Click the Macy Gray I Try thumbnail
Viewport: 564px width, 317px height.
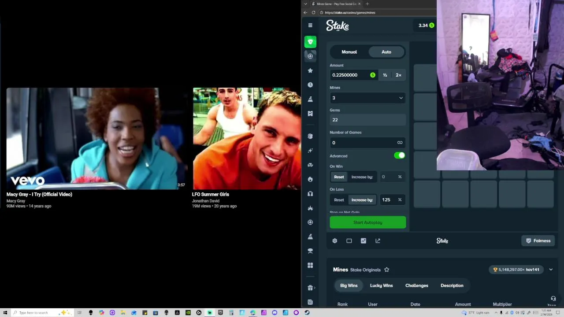point(96,139)
